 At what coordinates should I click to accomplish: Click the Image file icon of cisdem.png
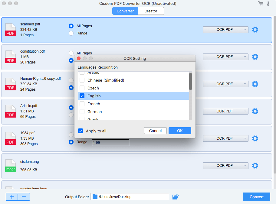click(11, 166)
